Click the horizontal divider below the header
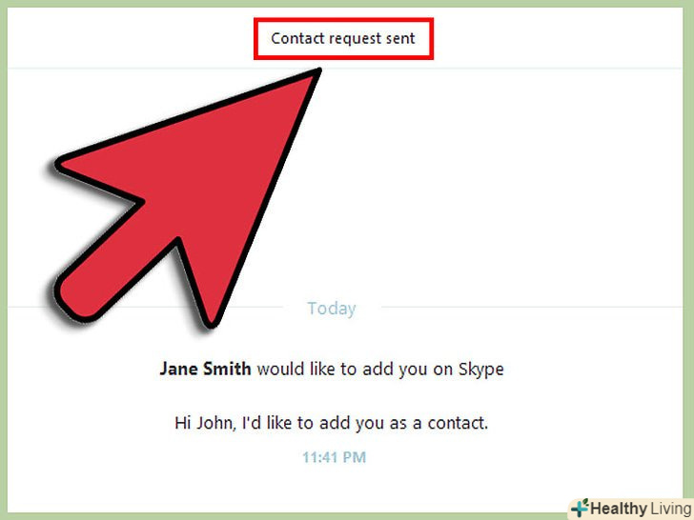Viewport: 694px width, 520px height. click(345, 69)
